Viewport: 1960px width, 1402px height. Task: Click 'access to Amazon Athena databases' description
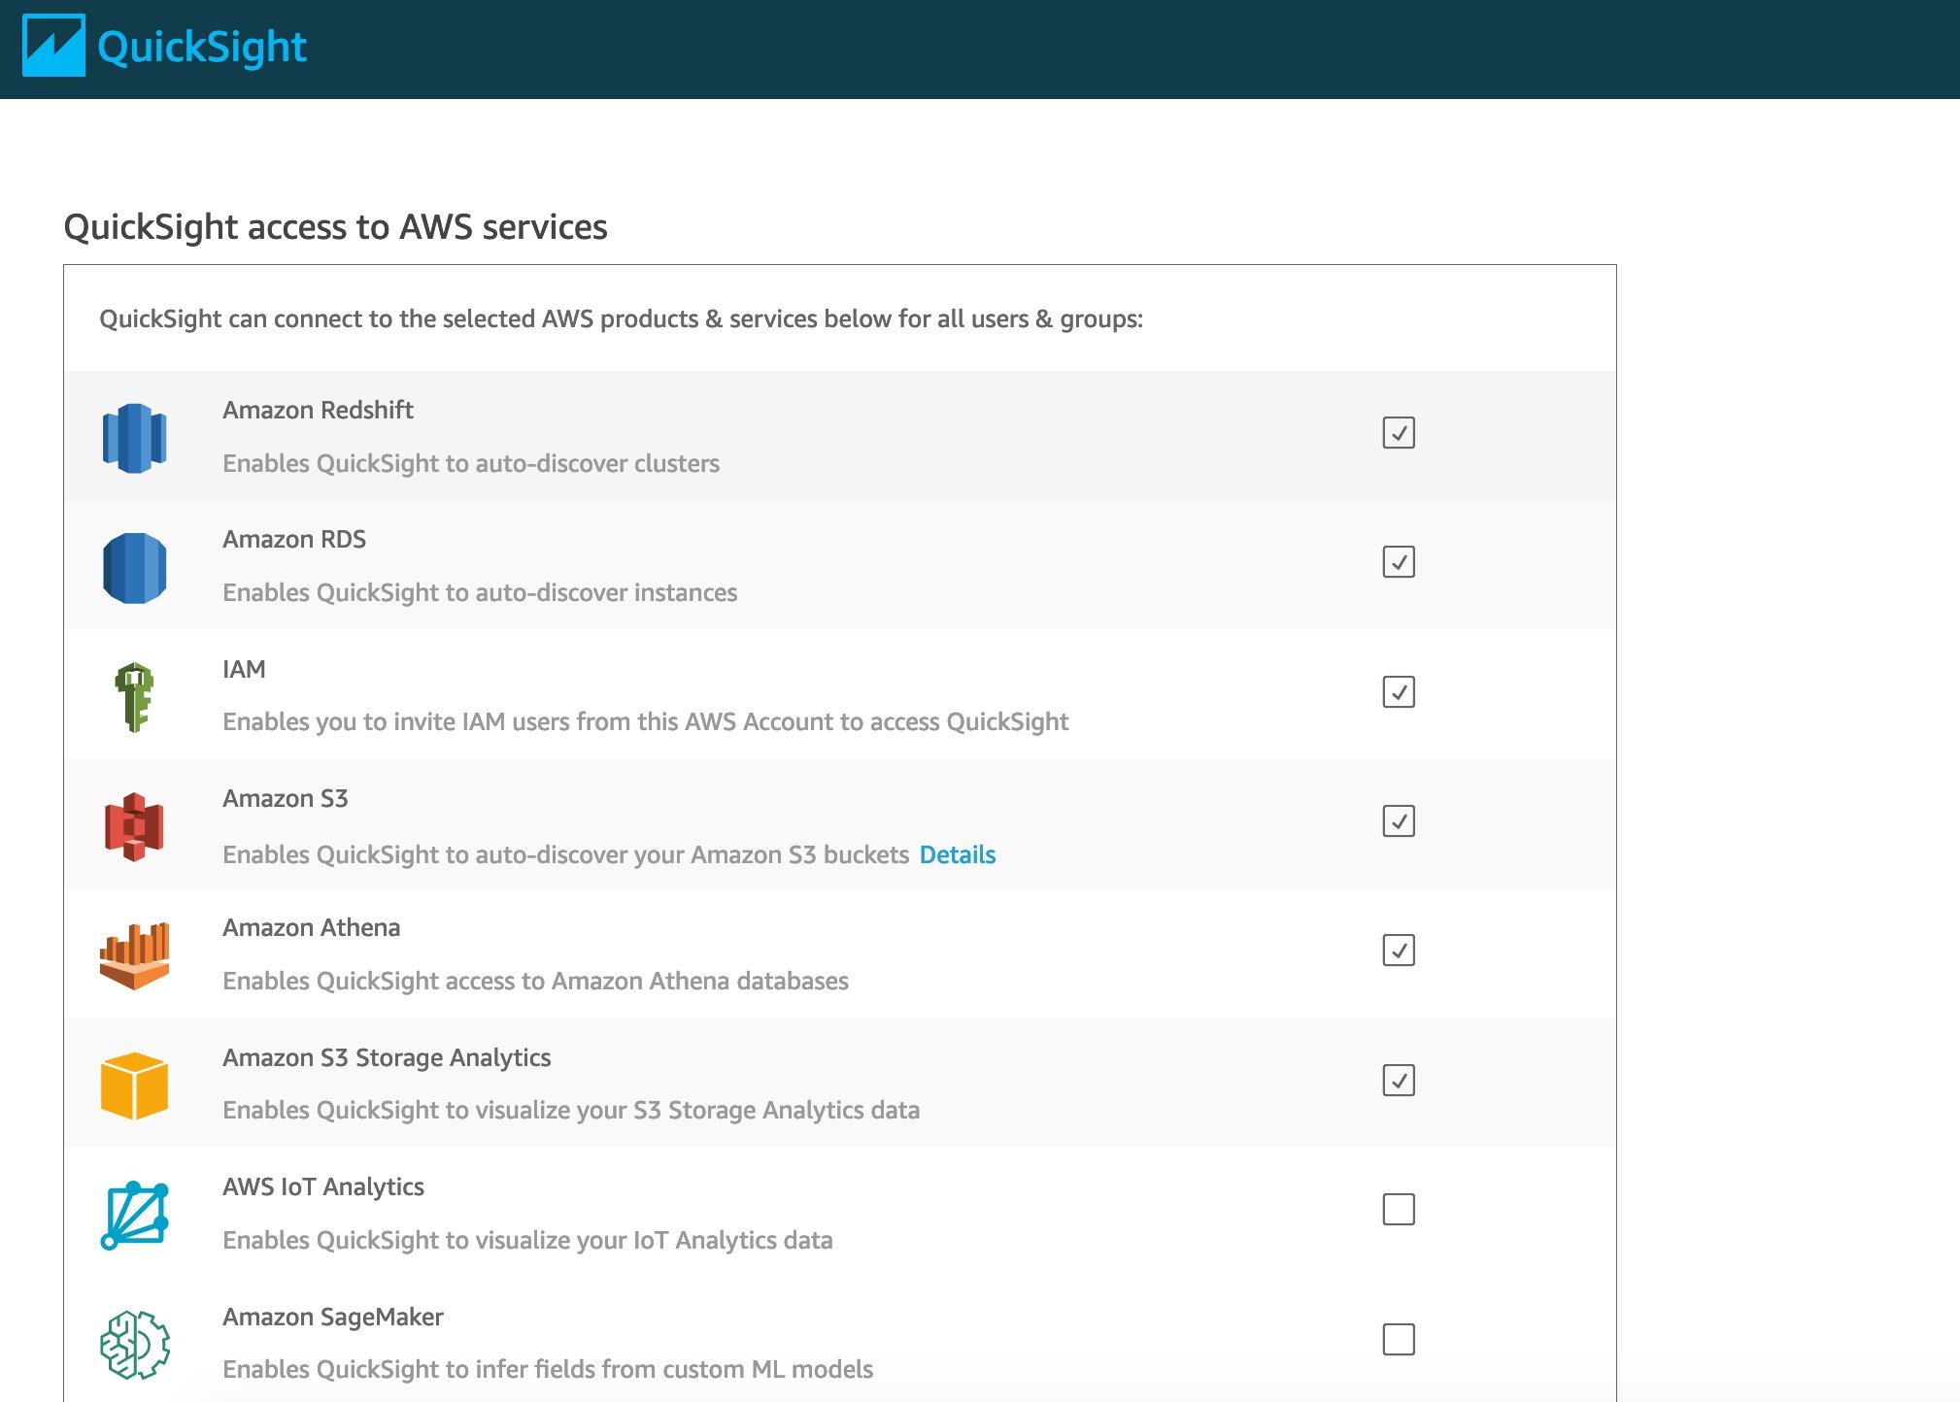535,981
